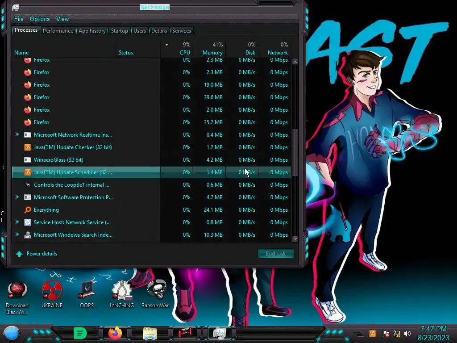This screenshot has width=457, height=343.
Task: Select Java(TM) Update Checker (32 bit) row
Action: click(x=151, y=147)
